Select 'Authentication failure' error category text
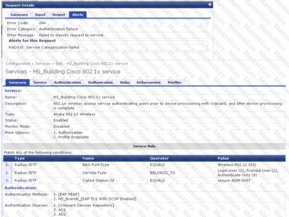This screenshot has width=289, height=217. click(x=58, y=29)
